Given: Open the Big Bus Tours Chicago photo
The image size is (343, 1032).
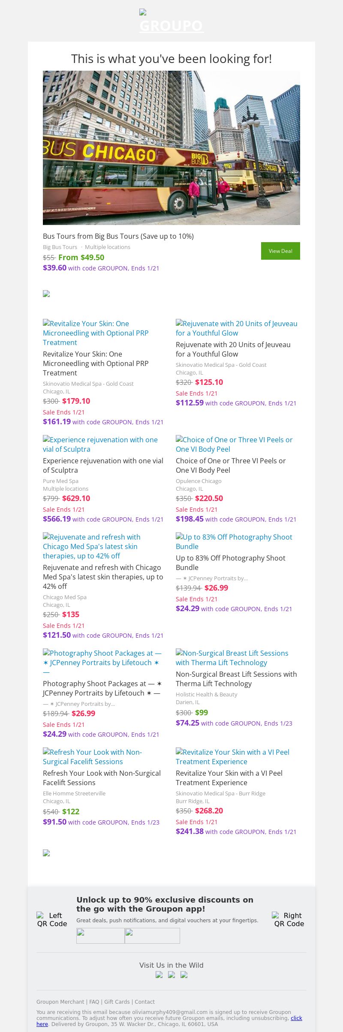Looking at the screenshot, I should pyautogui.click(x=171, y=148).
